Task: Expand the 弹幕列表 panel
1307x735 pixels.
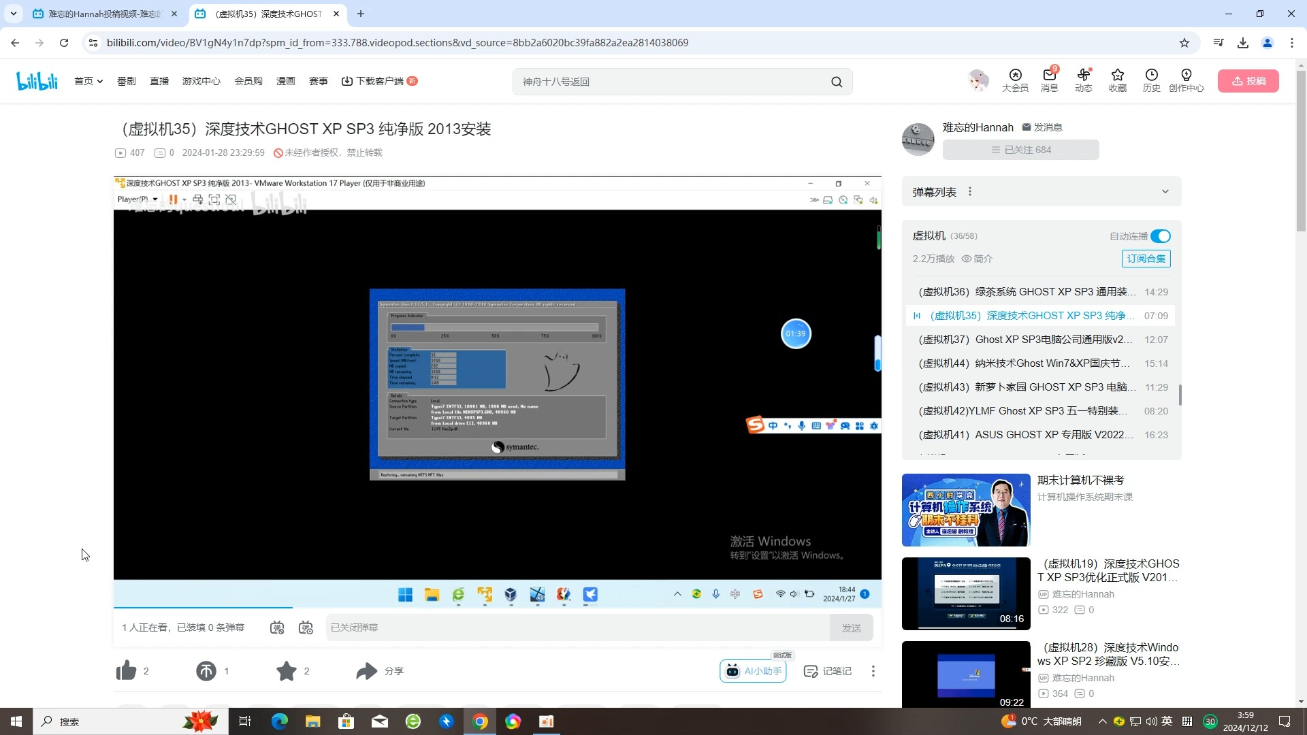Action: [1165, 192]
